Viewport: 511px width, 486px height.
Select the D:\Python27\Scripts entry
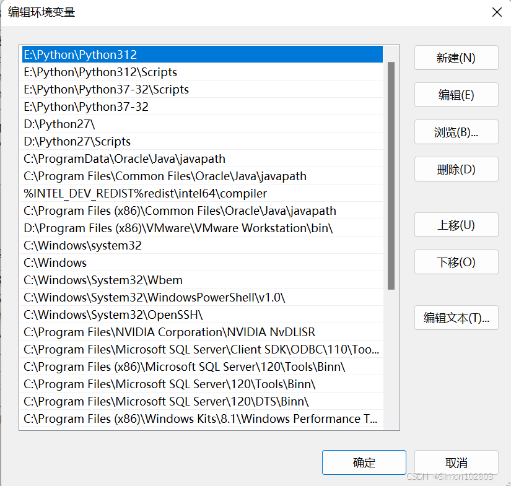click(203, 141)
